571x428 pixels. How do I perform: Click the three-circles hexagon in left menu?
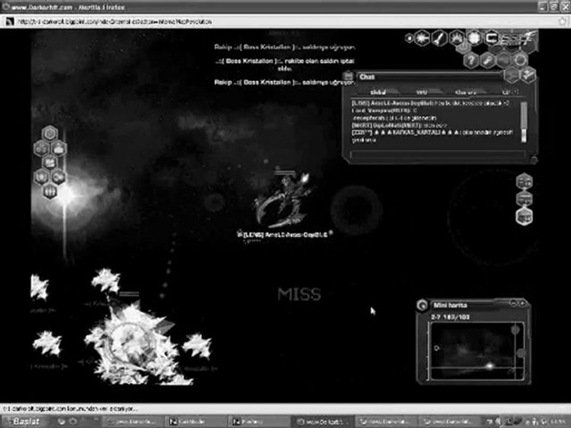(41, 148)
